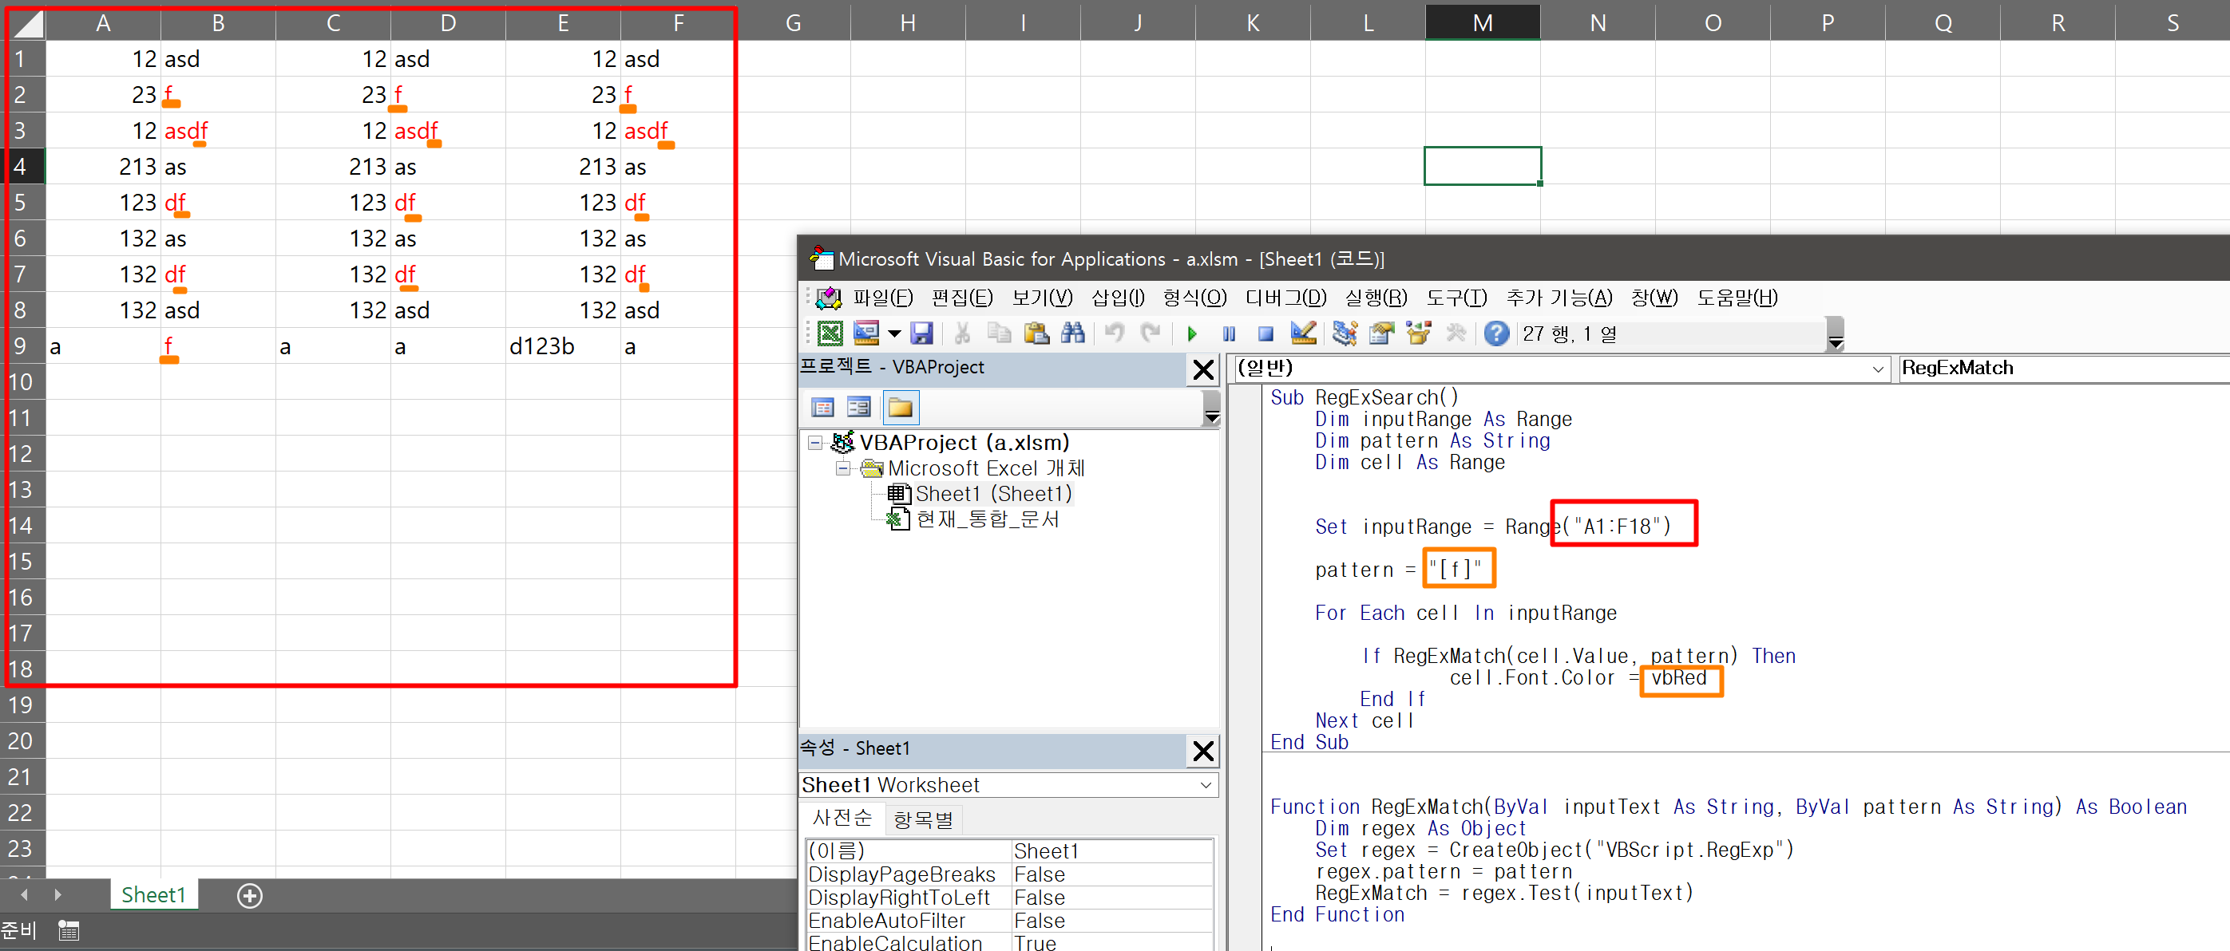Click the Break pause icon in VBA toolbar
The width and height of the screenshot is (2230, 951).
1229,334
